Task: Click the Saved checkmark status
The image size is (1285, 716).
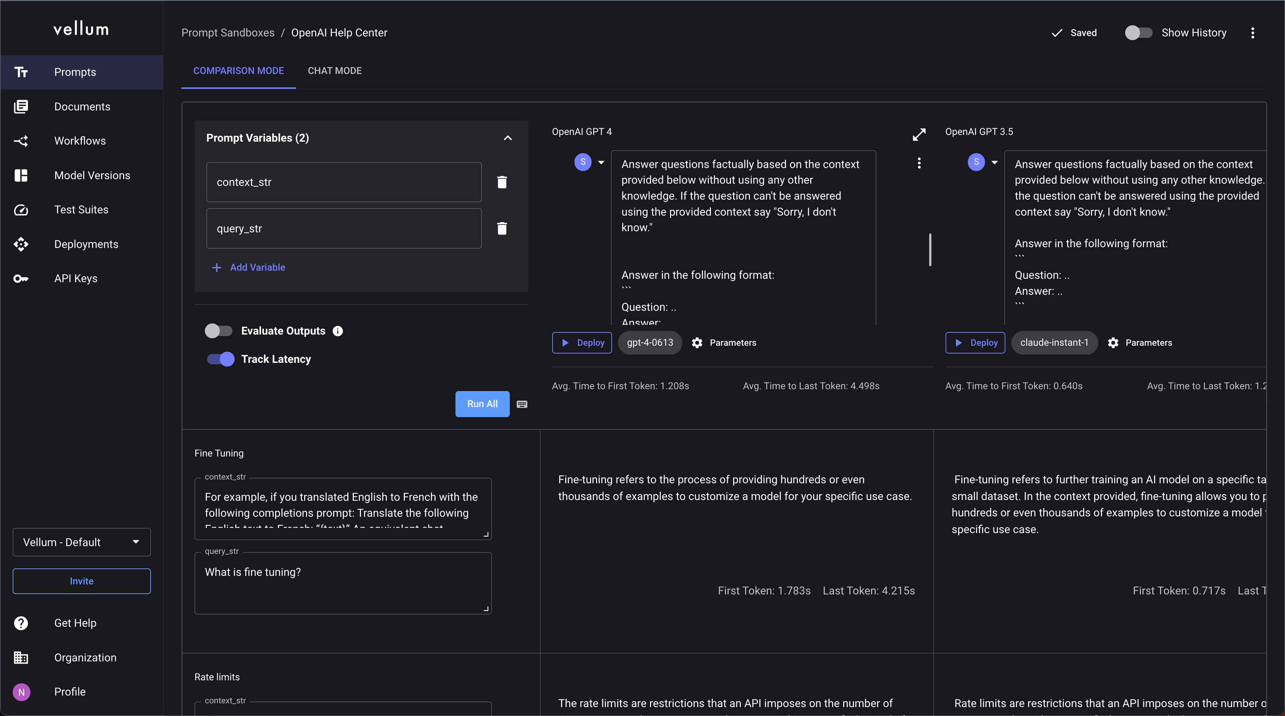Action: click(x=1074, y=33)
